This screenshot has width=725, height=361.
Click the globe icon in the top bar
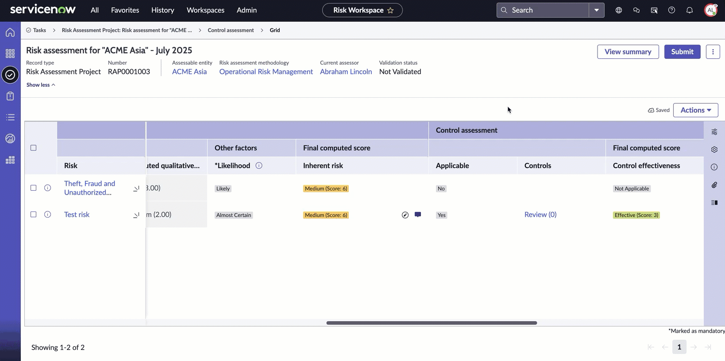pyautogui.click(x=619, y=10)
